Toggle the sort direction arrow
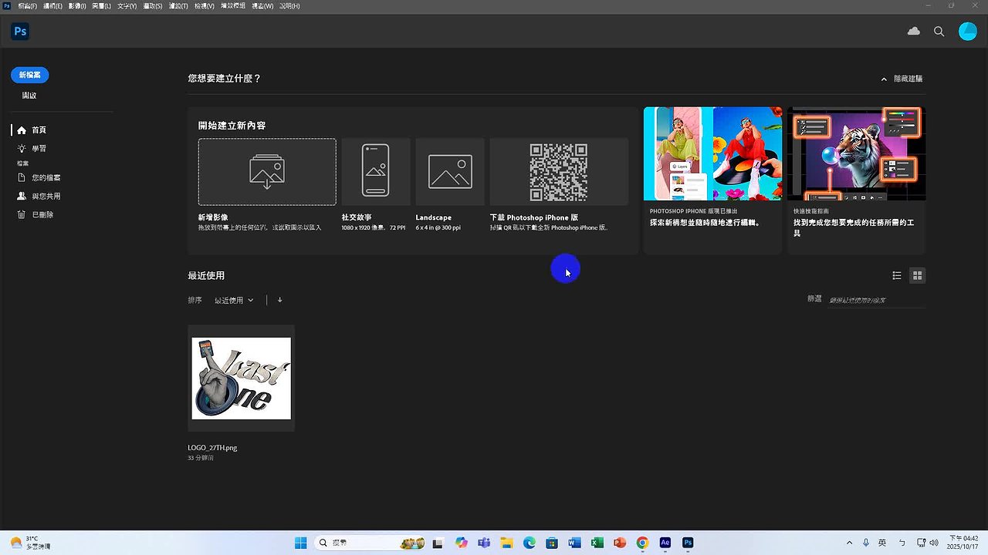This screenshot has width=988, height=555. click(x=279, y=300)
